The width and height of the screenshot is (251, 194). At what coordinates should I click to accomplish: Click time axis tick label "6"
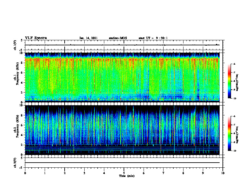[144, 173]
